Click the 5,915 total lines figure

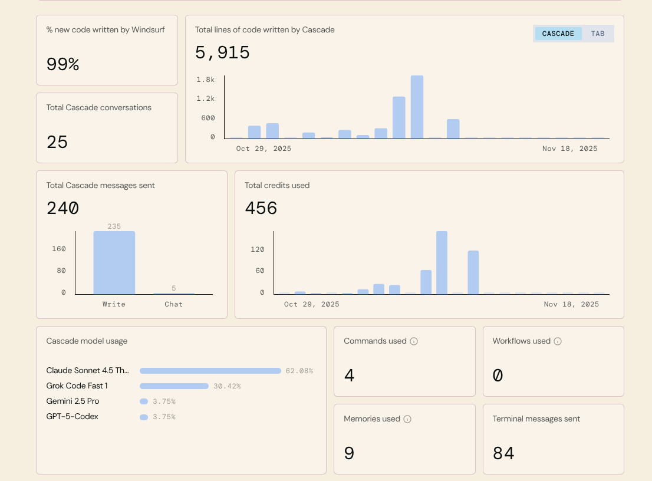(222, 53)
